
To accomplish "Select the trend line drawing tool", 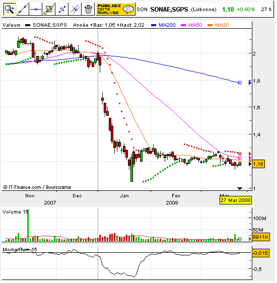I will tap(23, 9).
